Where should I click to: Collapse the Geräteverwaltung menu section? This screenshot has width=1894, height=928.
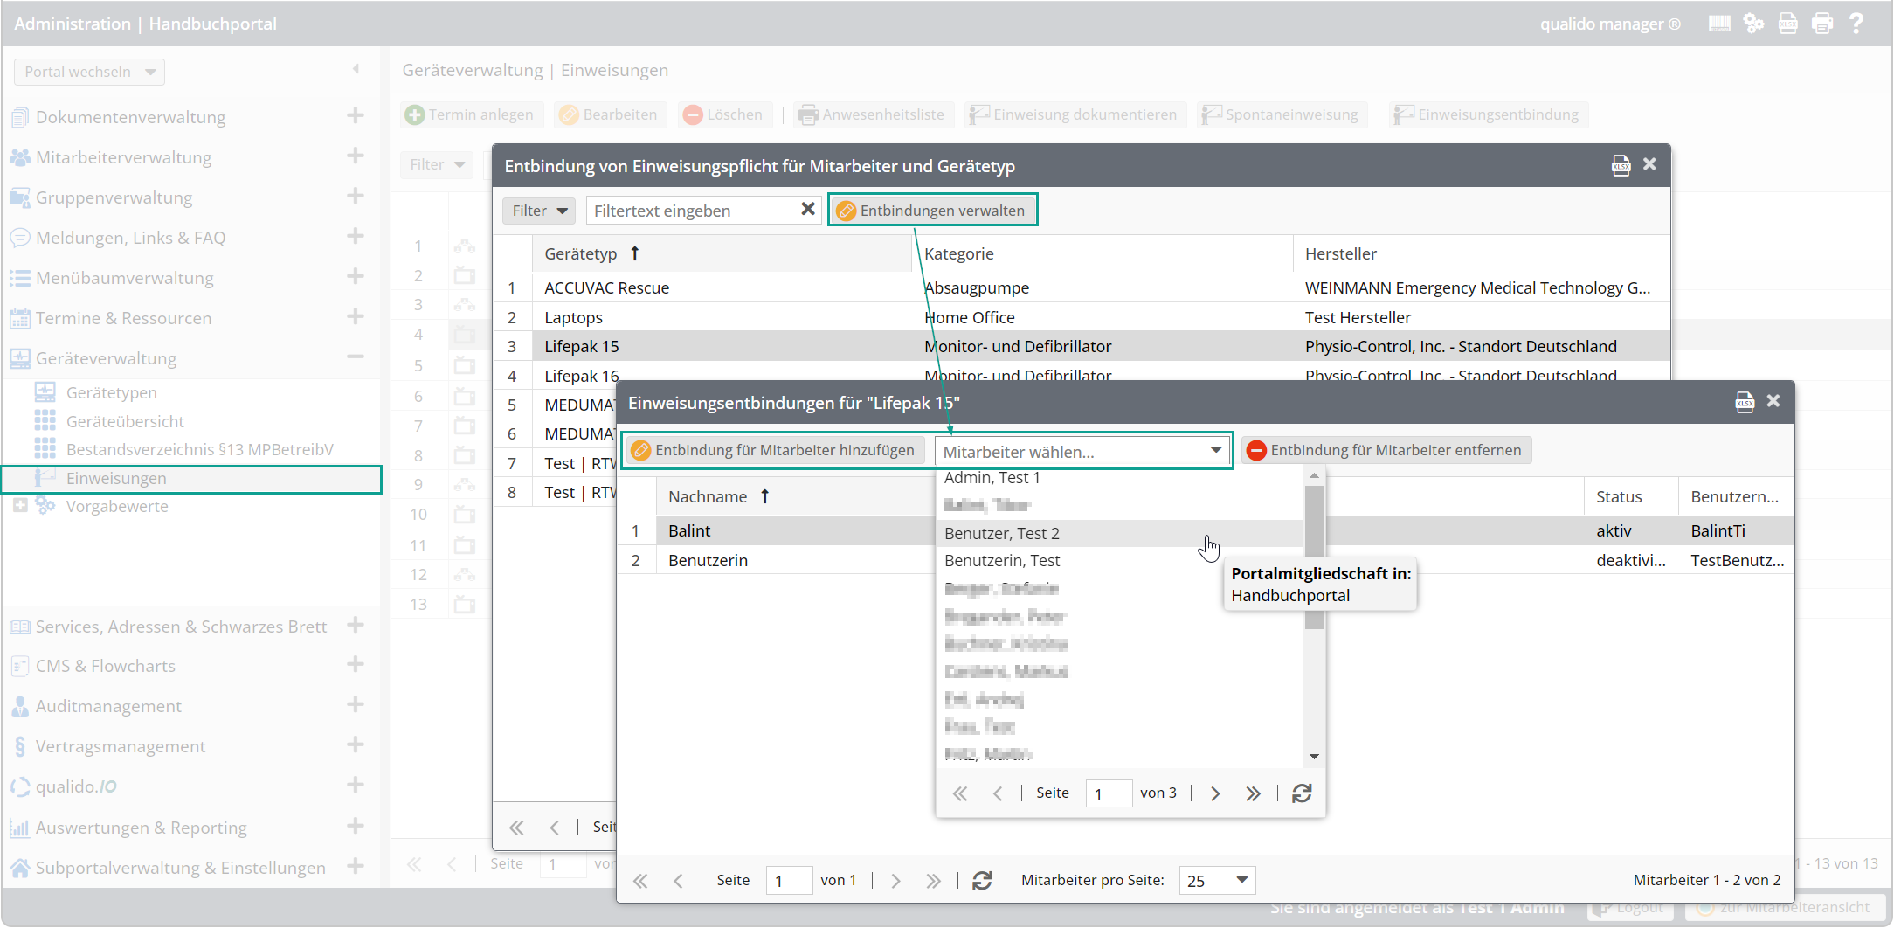356,357
